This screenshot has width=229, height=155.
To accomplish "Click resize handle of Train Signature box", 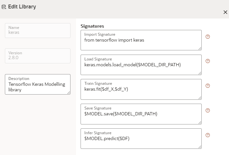I will [x=200, y=97].
